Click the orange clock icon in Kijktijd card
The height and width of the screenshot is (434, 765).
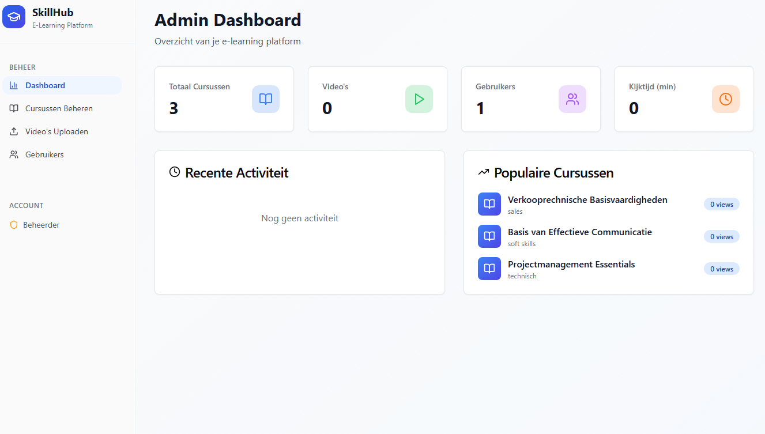pyautogui.click(x=726, y=99)
